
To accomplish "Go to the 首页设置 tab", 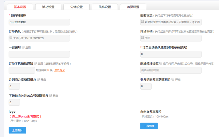I will coord(133,7).
